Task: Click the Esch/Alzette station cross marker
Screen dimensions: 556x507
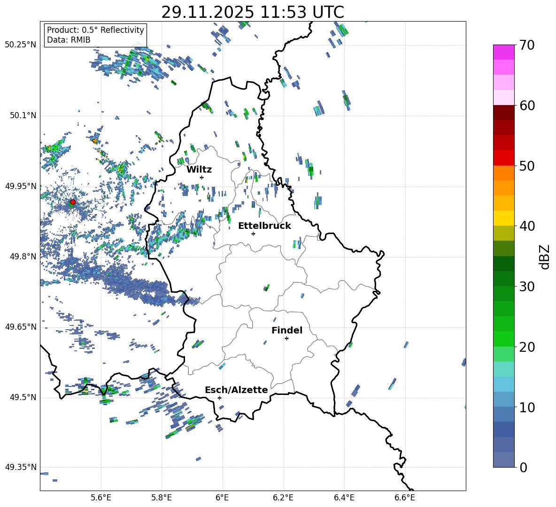Action: click(219, 398)
